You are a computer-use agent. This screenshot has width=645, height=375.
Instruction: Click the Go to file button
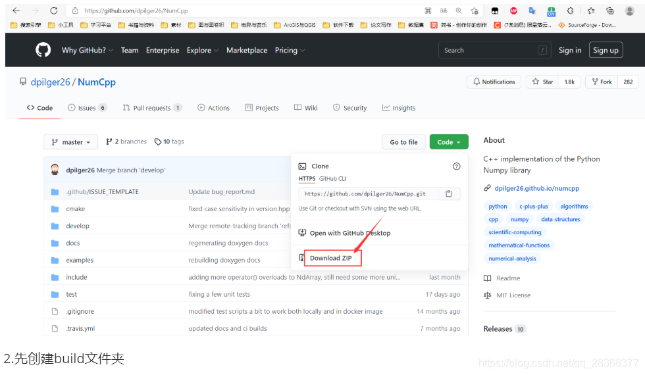[403, 142]
